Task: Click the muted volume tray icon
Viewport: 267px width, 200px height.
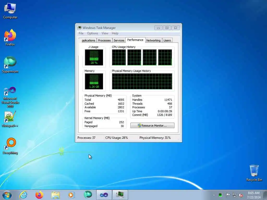Action: pyautogui.click(x=241, y=195)
